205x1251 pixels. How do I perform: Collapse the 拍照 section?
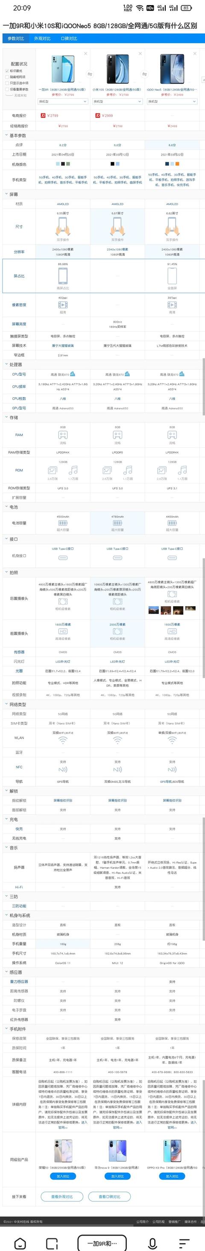click(6, 572)
